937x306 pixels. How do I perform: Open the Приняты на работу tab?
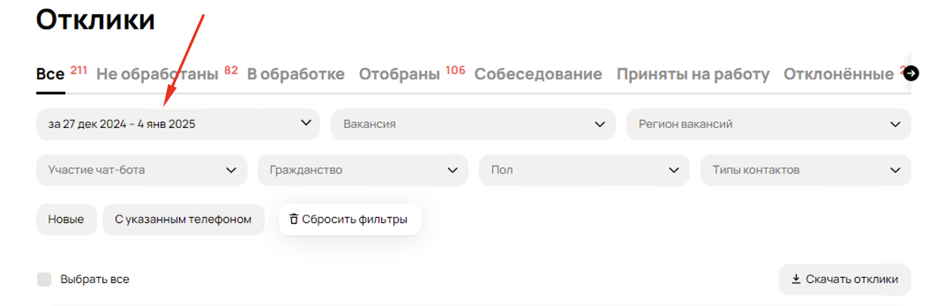pos(693,74)
